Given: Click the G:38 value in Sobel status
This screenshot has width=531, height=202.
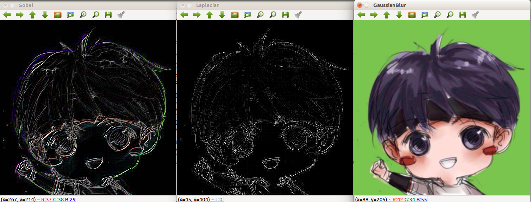Looking at the screenshot, I should tap(58, 200).
